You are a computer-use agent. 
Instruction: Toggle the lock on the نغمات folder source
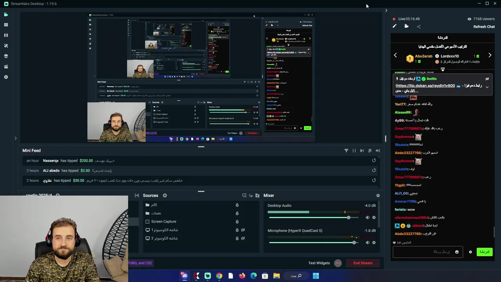point(237,213)
